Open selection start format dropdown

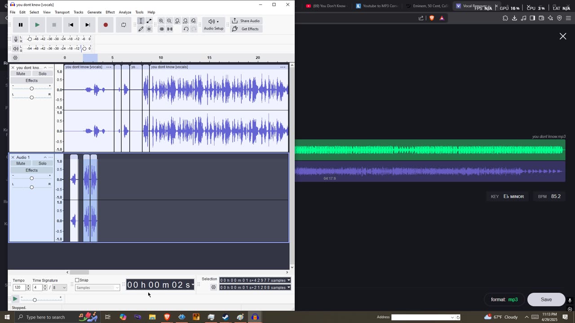coord(288,280)
